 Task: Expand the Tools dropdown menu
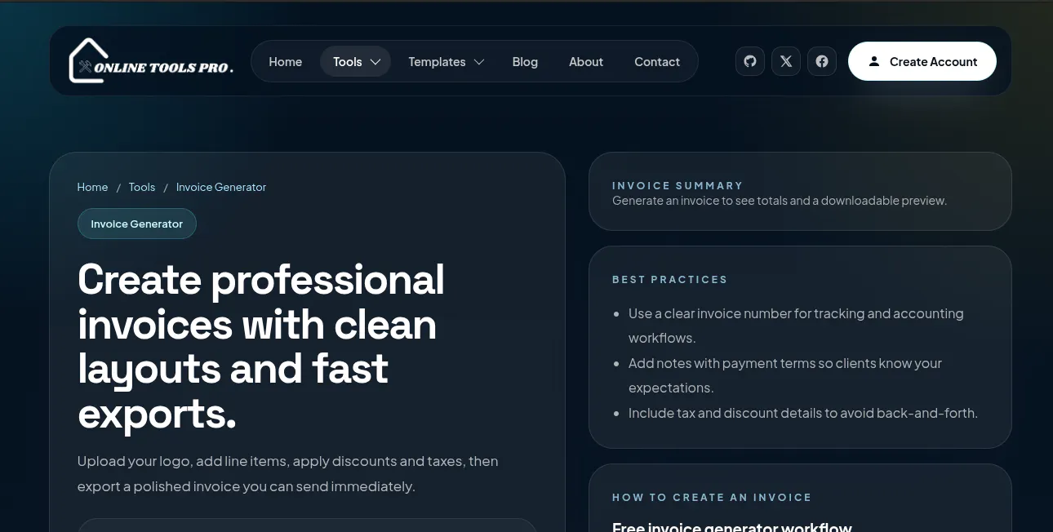357,62
